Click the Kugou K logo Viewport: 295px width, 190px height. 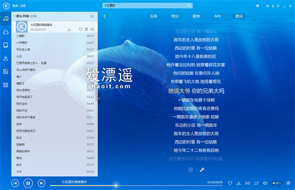pyautogui.click(x=6, y=6)
